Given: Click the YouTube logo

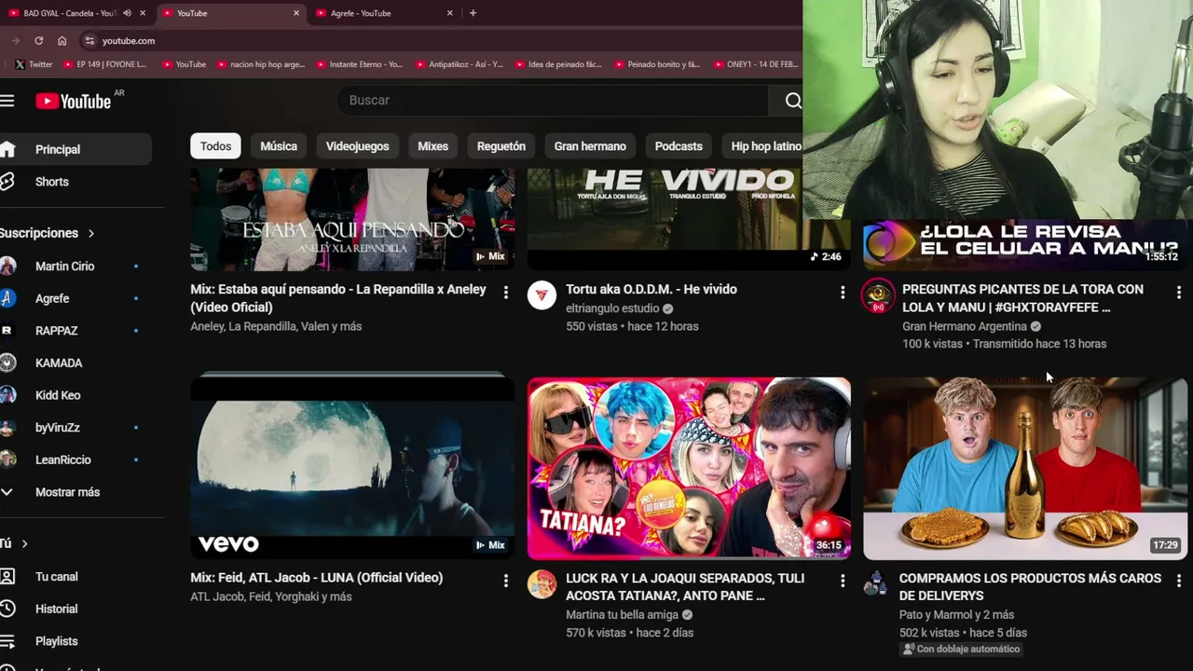Looking at the screenshot, I should [x=74, y=101].
